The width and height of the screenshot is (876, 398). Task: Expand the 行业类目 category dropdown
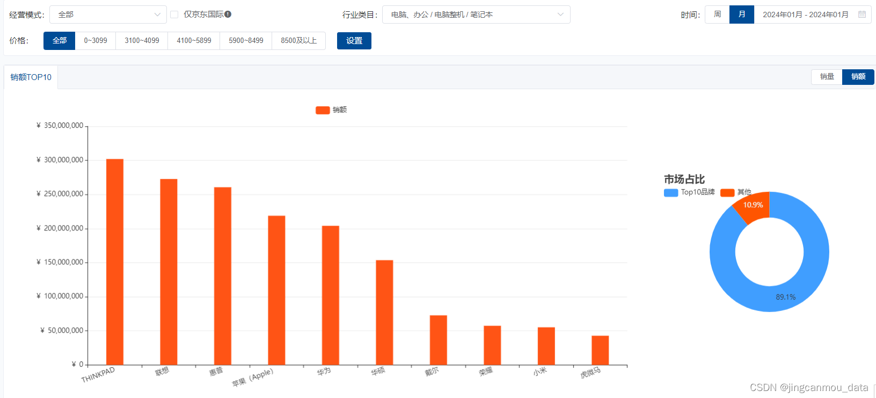tap(476, 15)
